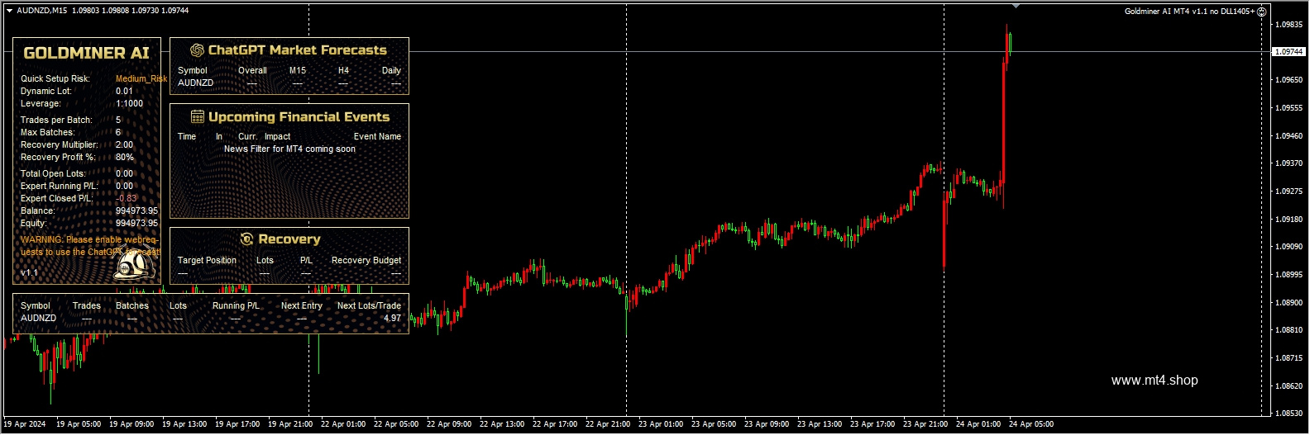Click the Upcoming Financial Events heading

[x=299, y=117]
